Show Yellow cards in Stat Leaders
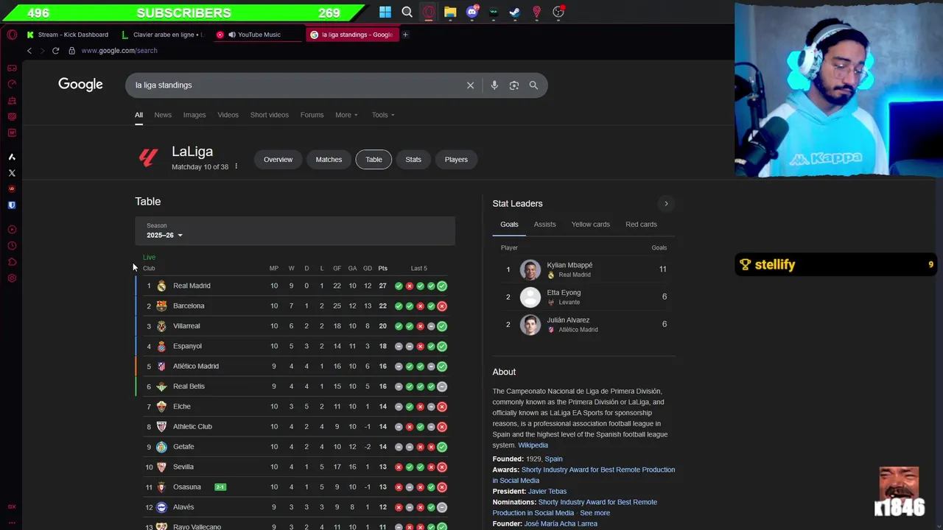Screen dimensions: 943x530 591,225
